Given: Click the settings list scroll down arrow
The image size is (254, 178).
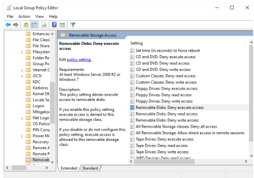Looking at the screenshot, I should point(251,156).
